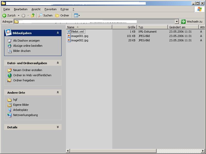Click the green Wechseln zu arrow
Image resolution: width=206 pixels, height=154 pixels.
[183, 22]
